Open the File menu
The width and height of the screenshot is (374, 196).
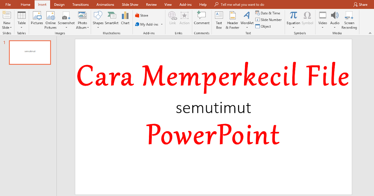[x=8, y=5]
